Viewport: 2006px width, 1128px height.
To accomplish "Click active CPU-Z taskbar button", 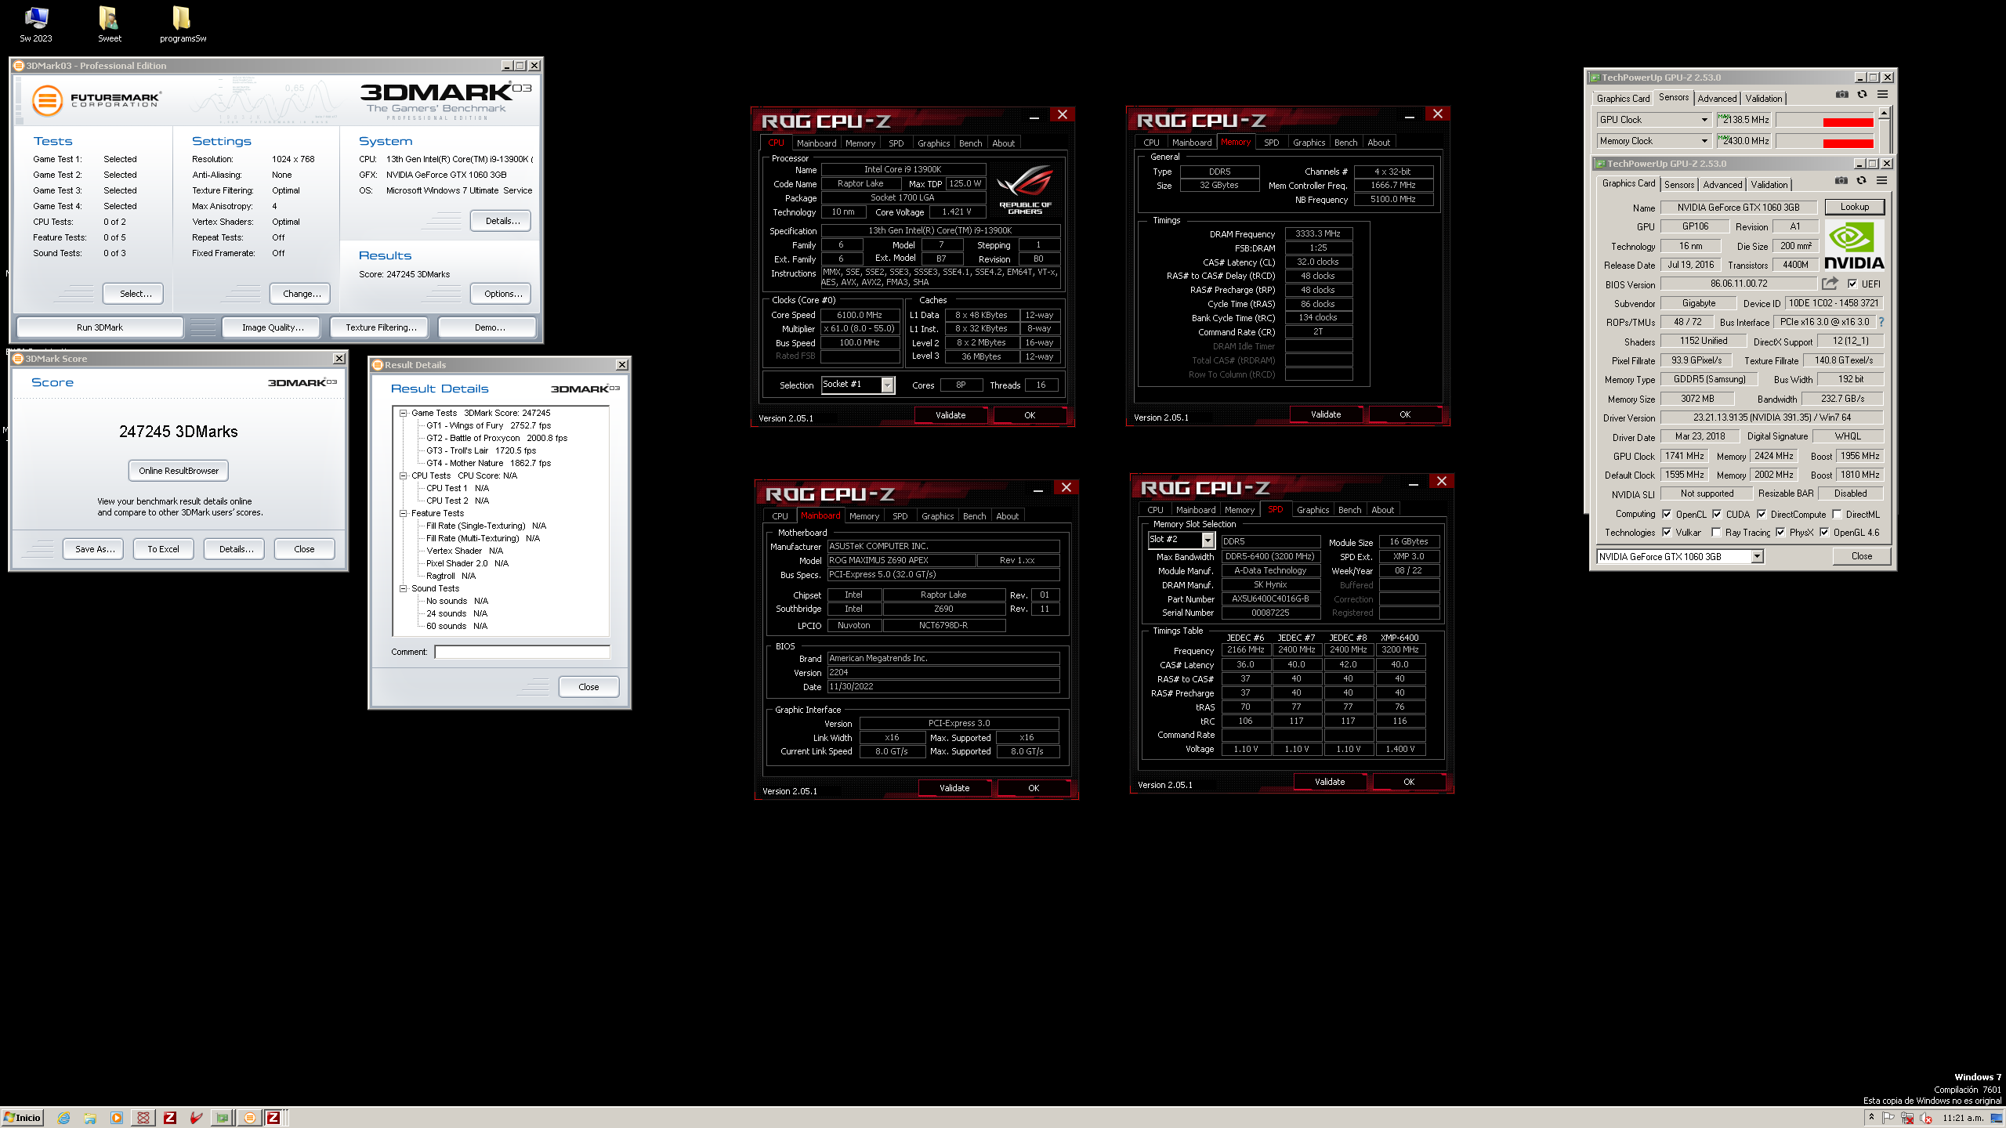I will tap(273, 1118).
